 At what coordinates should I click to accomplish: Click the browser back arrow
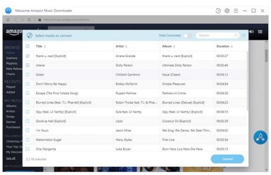15,19
